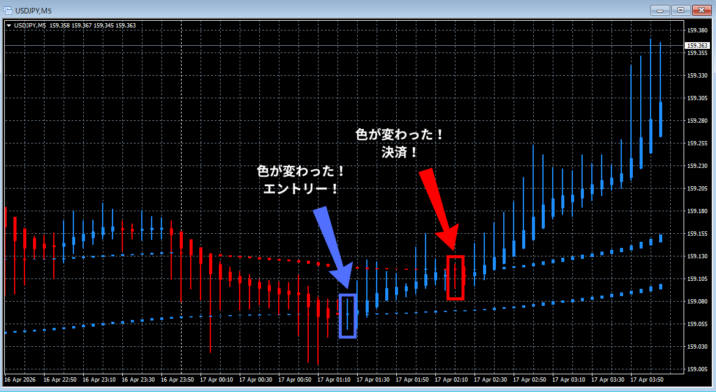The height and width of the screenshot is (392, 716).
Task: Click the 159.380 level on price scale
Action: [696, 31]
